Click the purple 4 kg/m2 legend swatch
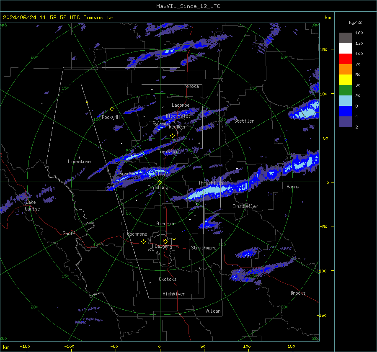This screenshot has height=352, width=377. tap(345, 121)
